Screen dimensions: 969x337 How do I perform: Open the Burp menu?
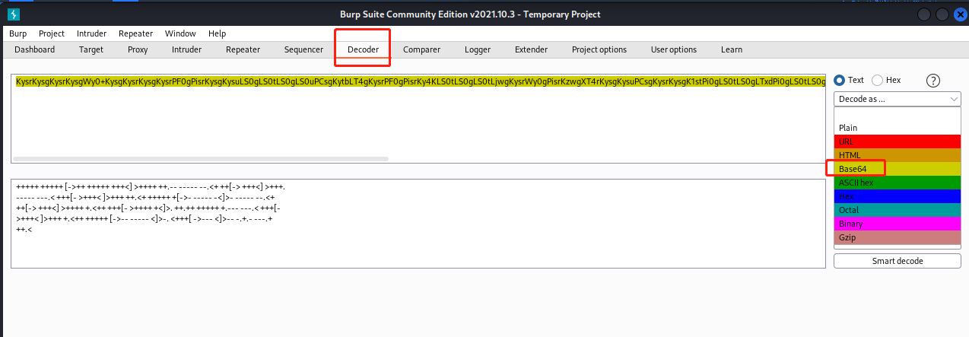pos(17,33)
